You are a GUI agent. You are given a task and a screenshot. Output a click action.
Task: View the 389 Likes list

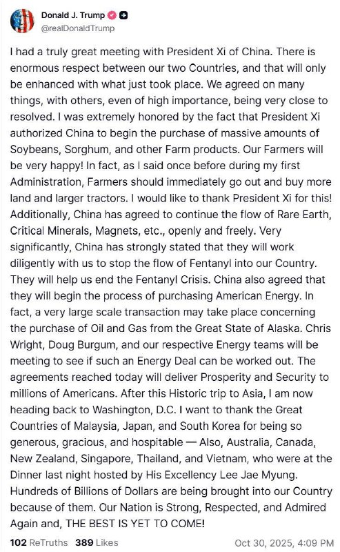(x=97, y=542)
